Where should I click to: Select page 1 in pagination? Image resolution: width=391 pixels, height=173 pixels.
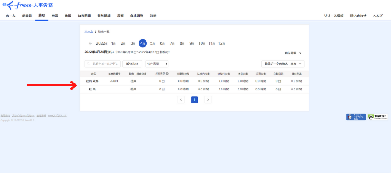[x=195, y=99]
